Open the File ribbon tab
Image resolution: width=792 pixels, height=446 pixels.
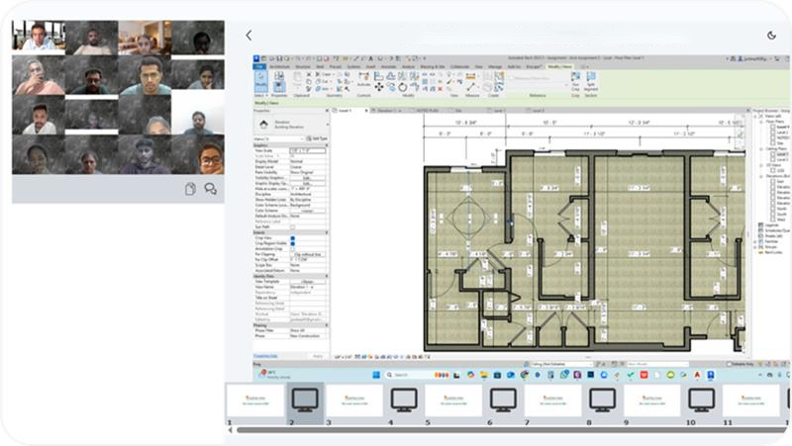coord(259,66)
